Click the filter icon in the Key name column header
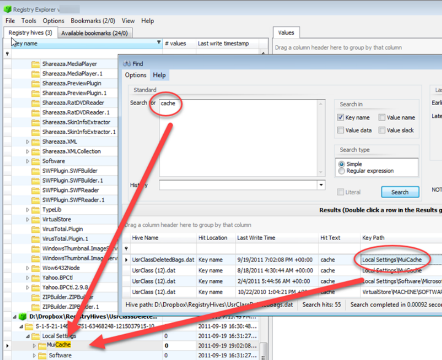The width and height of the screenshot is (442, 360). click(x=159, y=42)
